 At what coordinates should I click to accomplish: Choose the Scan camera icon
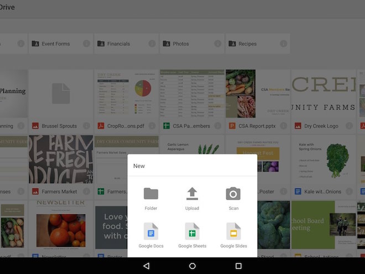tap(233, 194)
